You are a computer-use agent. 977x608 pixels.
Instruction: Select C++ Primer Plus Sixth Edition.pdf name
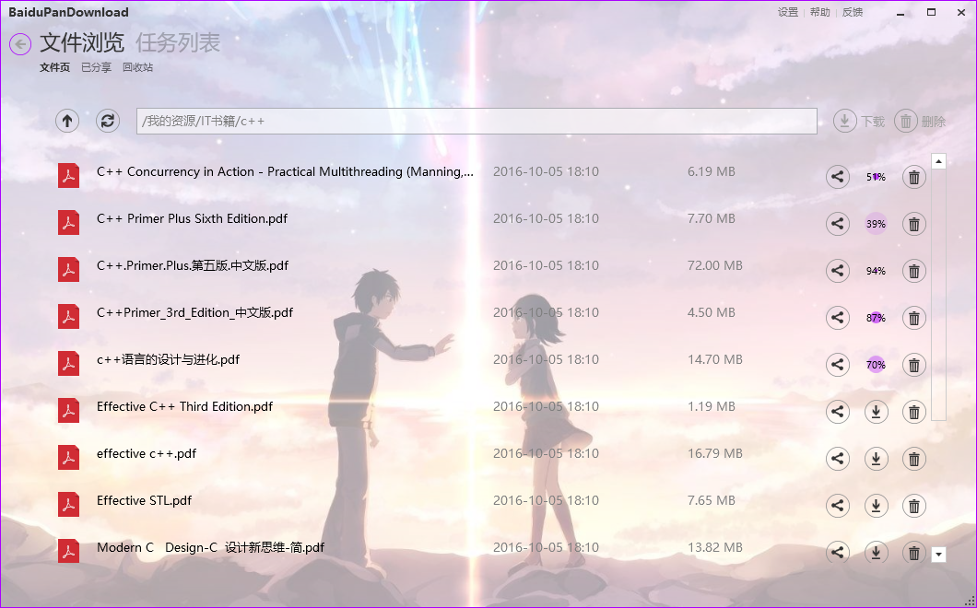[192, 218]
